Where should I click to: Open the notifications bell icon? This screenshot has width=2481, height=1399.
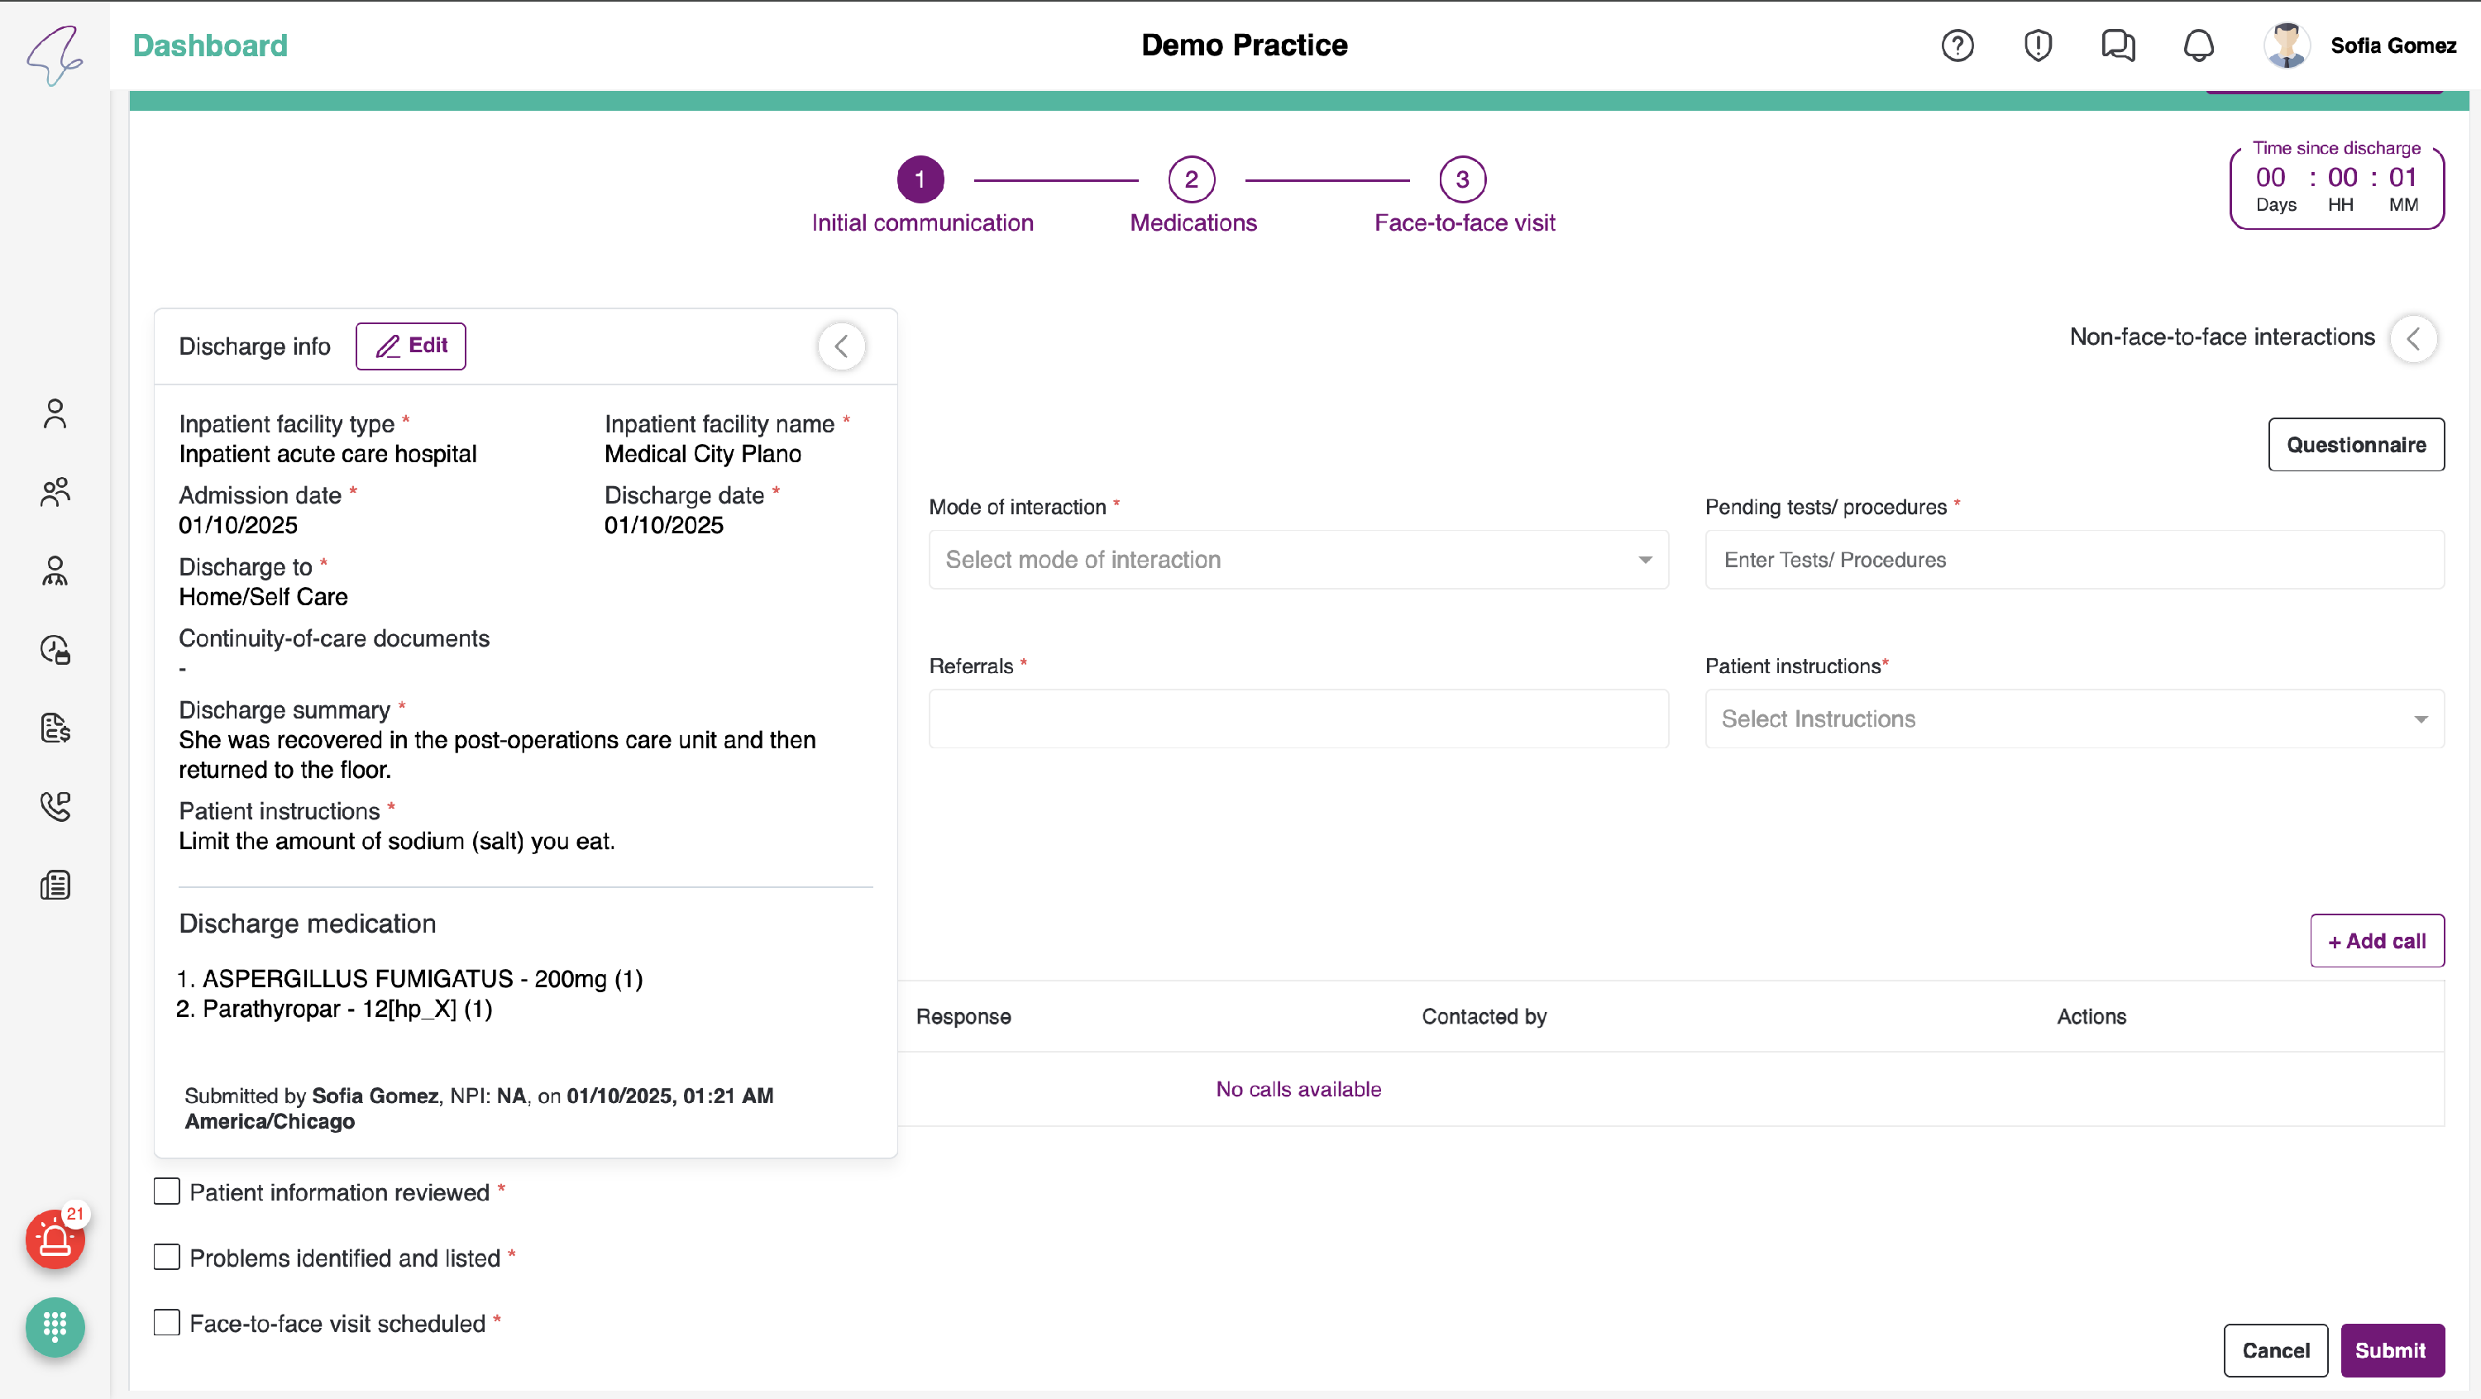tap(2198, 45)
